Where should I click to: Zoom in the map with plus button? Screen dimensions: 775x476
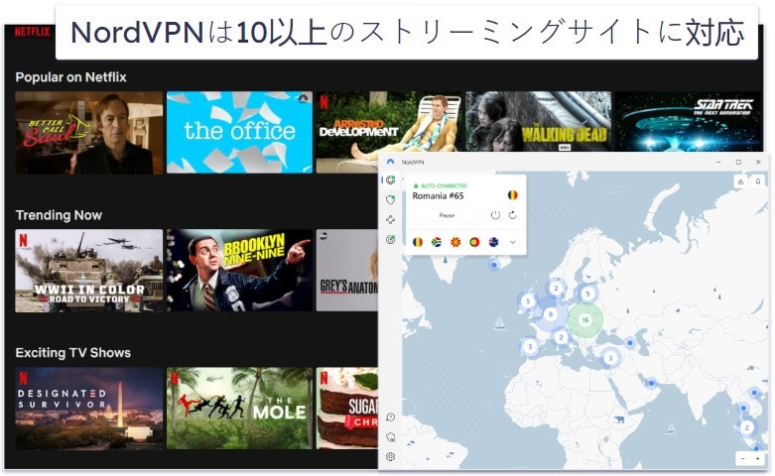pos(757,459)
